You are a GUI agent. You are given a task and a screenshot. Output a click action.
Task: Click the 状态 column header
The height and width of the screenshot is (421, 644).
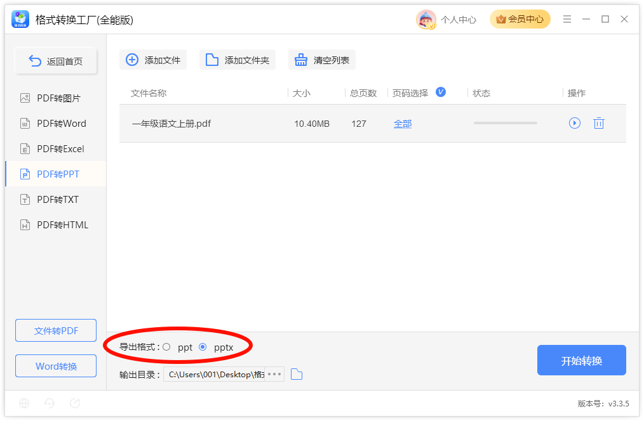(481, 93)
